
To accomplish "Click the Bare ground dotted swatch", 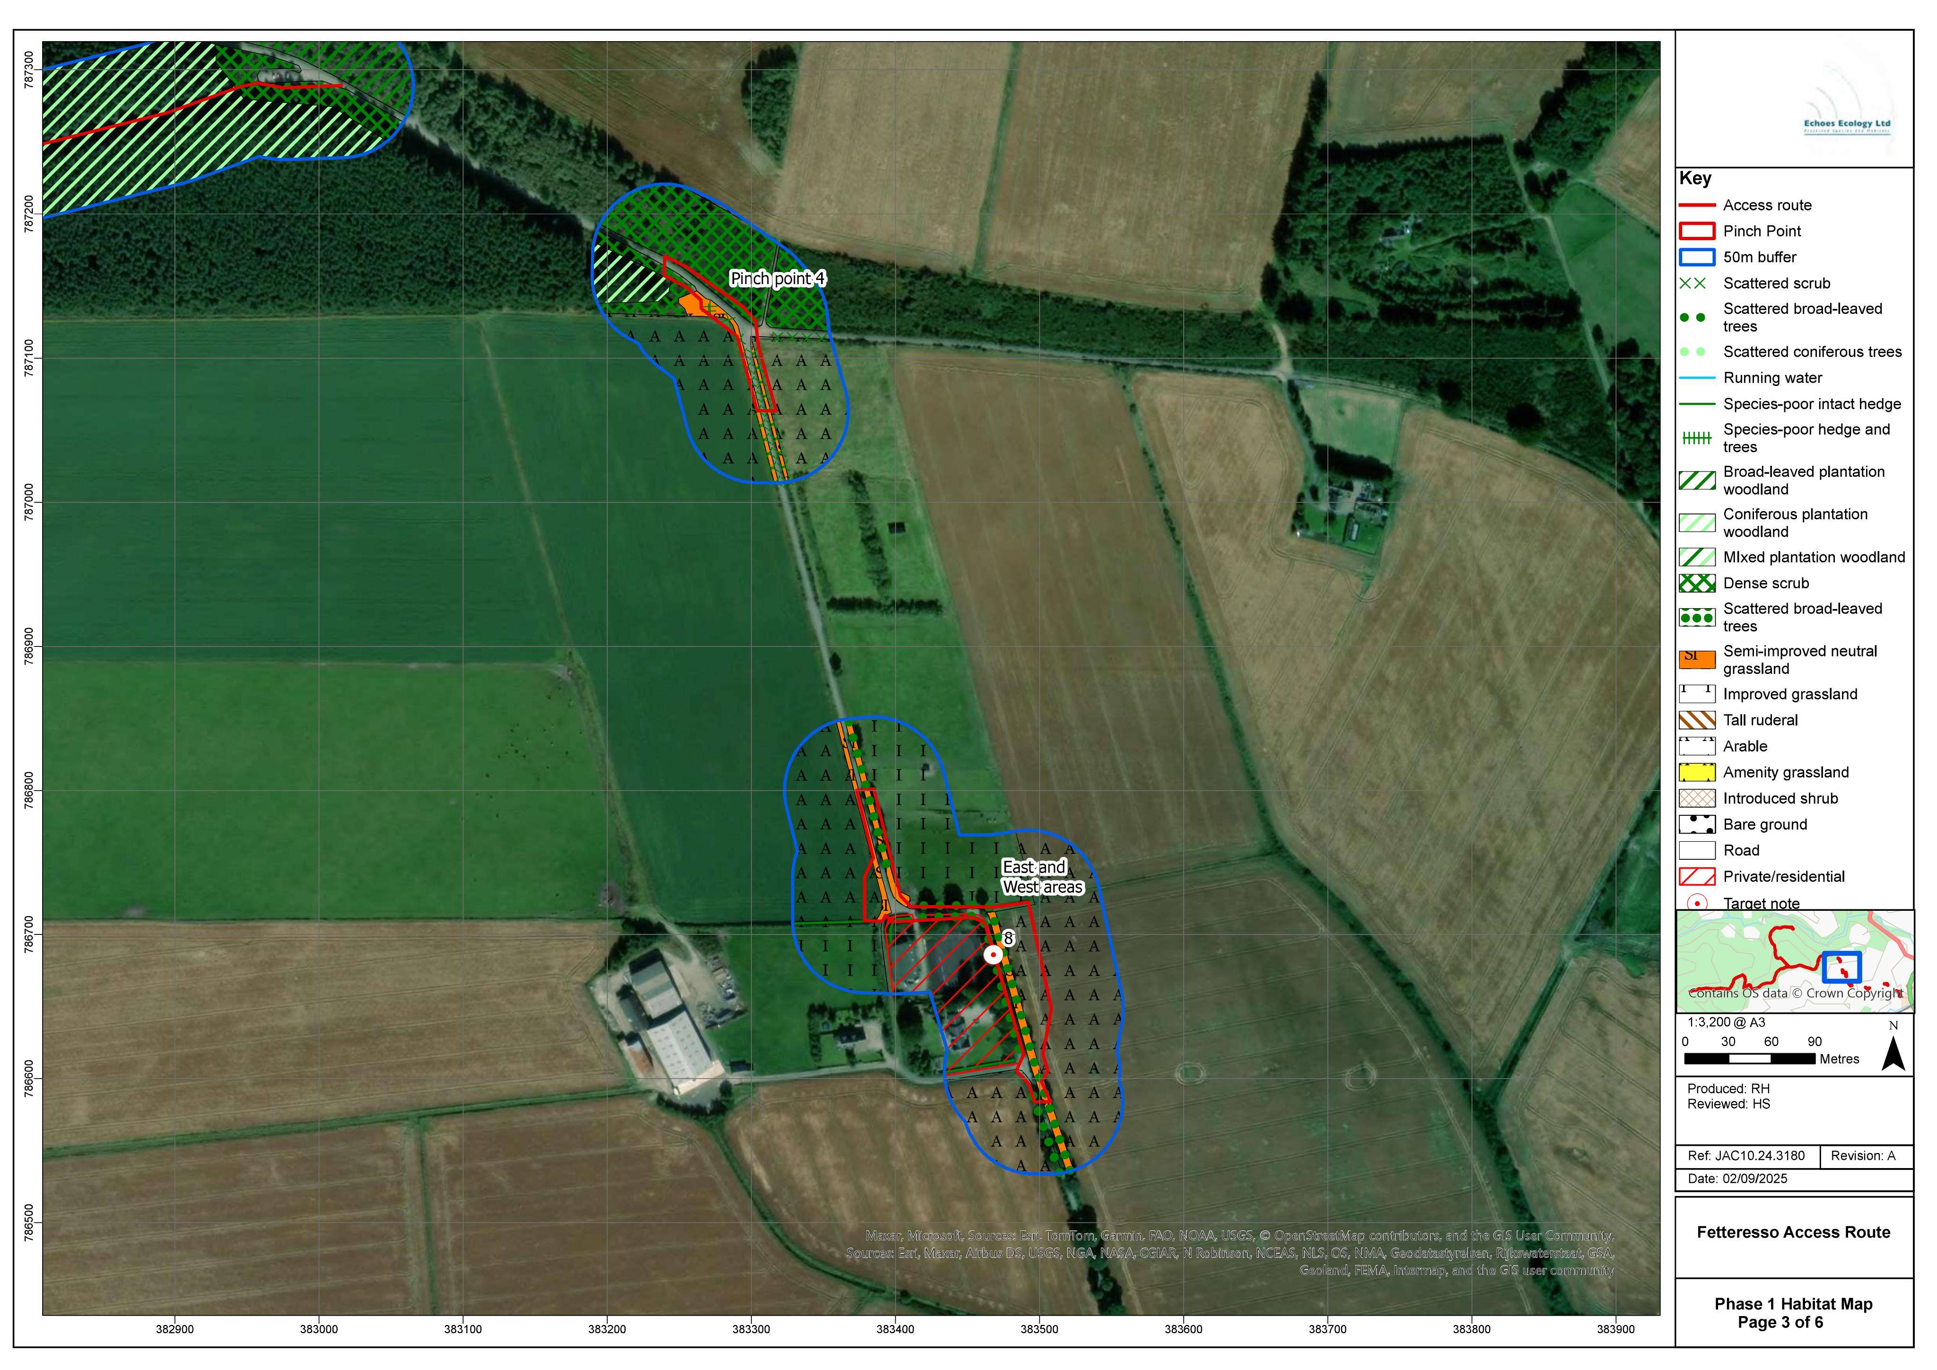I will point(1697,825).
